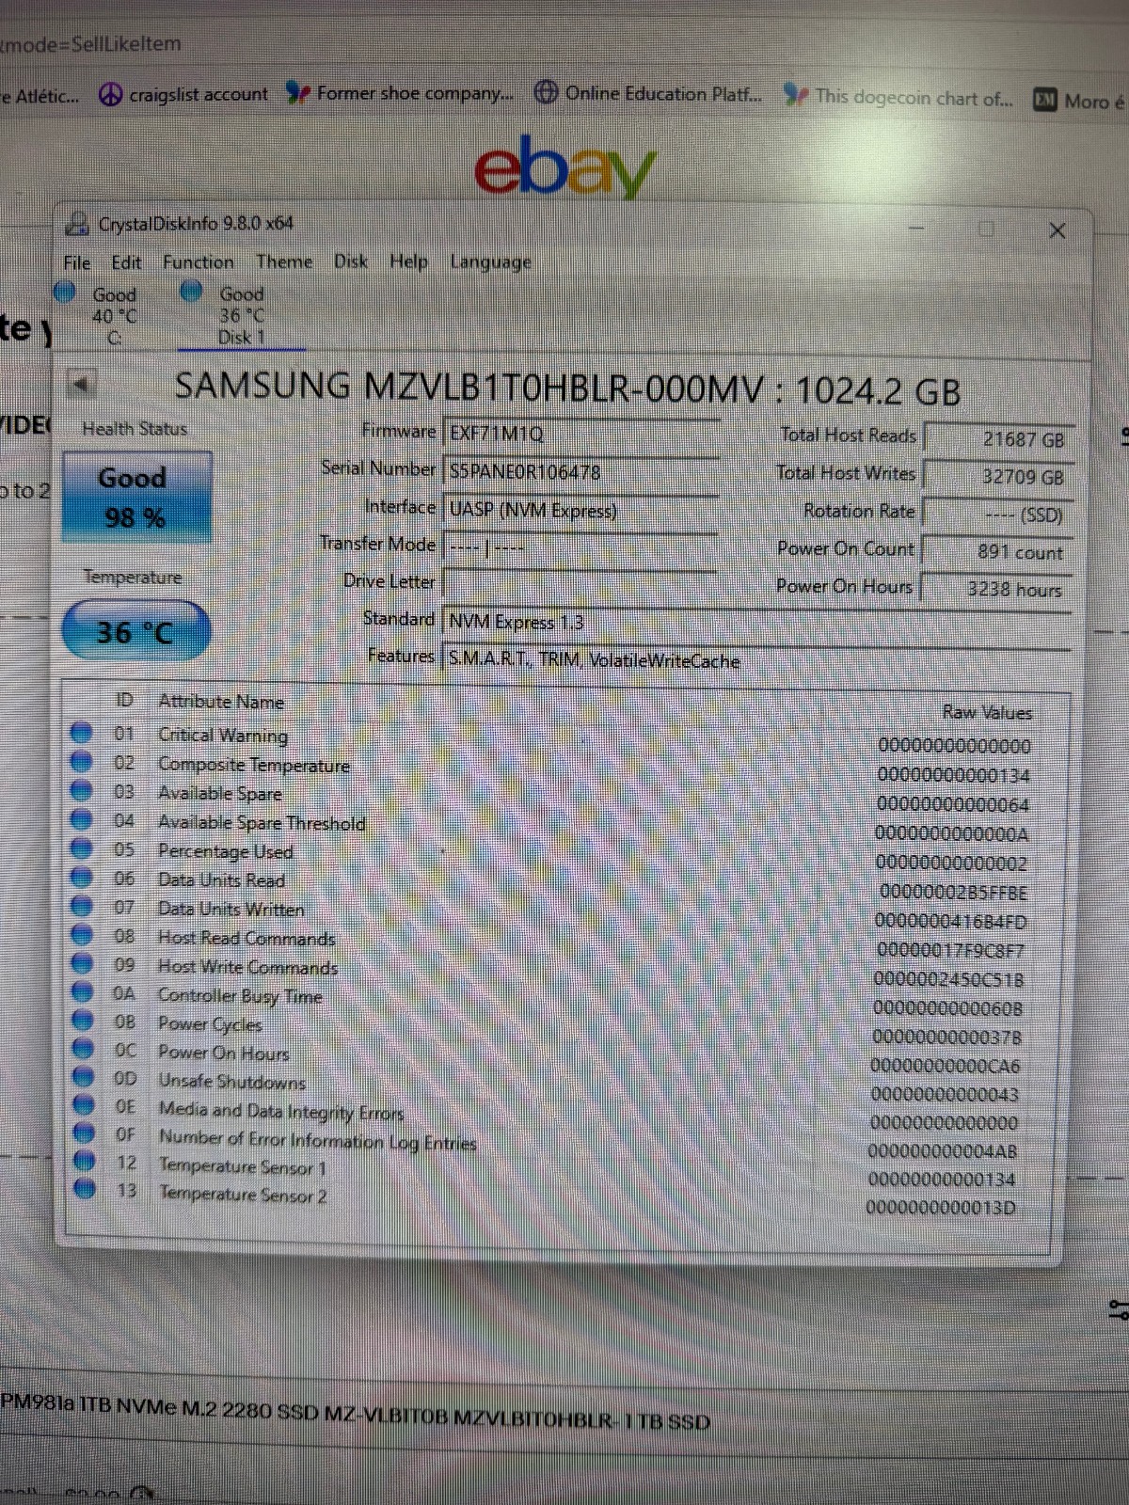
Task: Click the Interface field UASP (NVM Express)
Action: pyautogui.click(x=580, y=510)
